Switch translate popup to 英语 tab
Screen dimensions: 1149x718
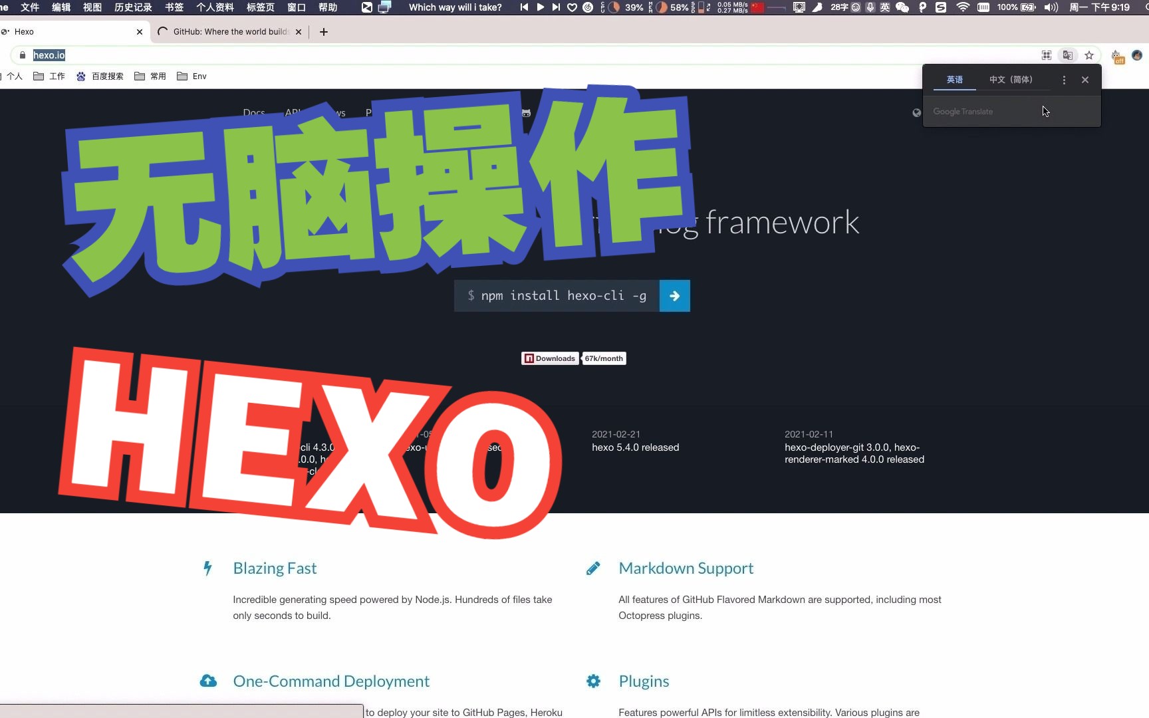pos(955,80)
